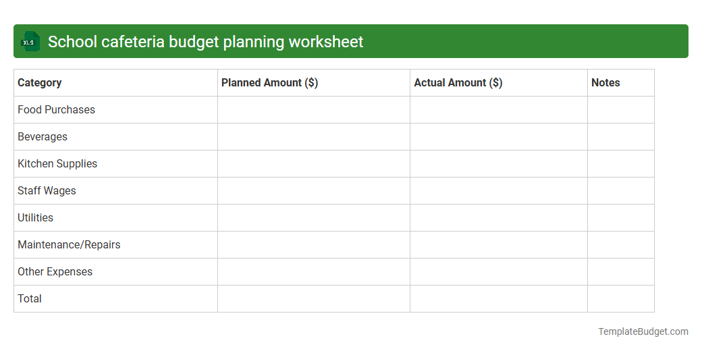Viewport: 702px width, 351px height.
Task: Click Actual Amount cell for Maintenance/Repairs
Action: tap(499, 245)
